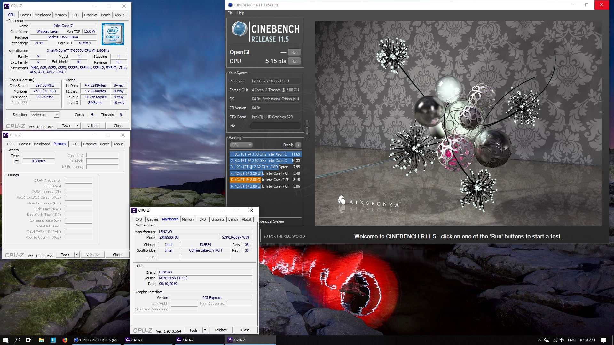Open the Action Center notifications icon

click(x=603, y=340)
